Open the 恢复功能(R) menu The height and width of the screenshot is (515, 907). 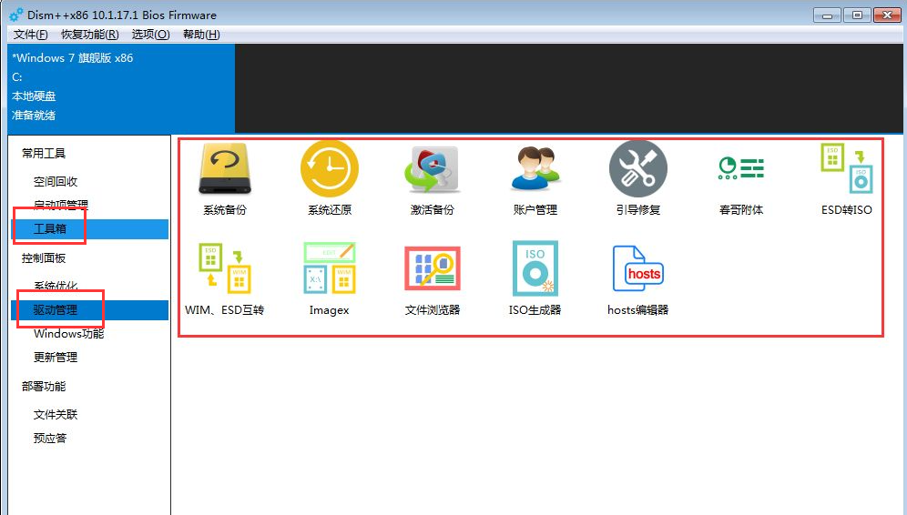(x=90, y=34)
